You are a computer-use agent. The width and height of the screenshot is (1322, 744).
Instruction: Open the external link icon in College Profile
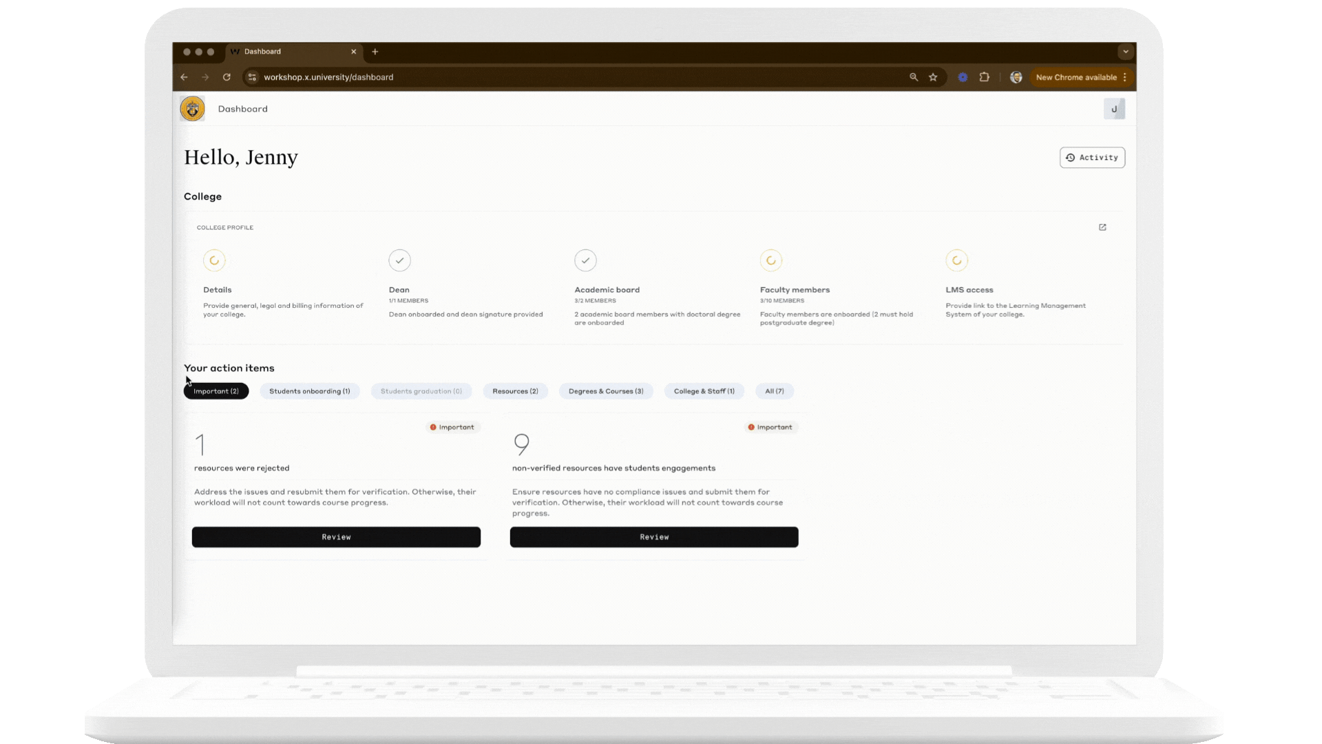[1102, 227]
